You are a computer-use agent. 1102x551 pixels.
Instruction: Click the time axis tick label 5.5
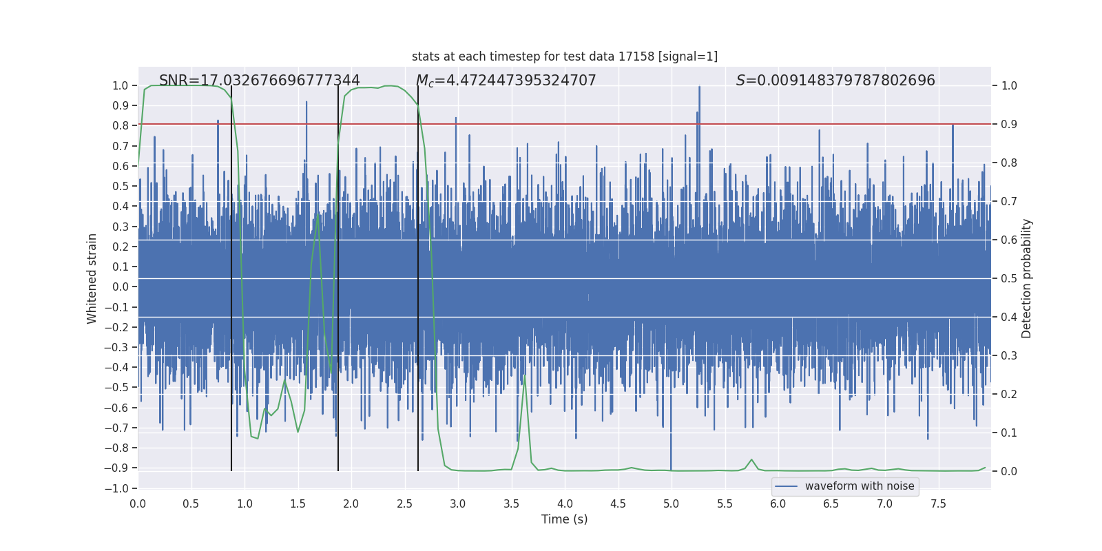tap(725, 503)
